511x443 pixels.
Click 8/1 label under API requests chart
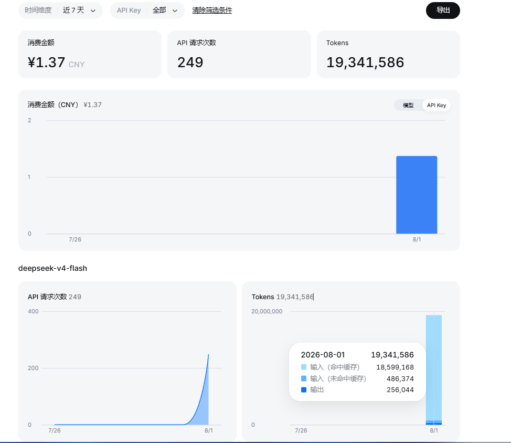tap(209, 430)
